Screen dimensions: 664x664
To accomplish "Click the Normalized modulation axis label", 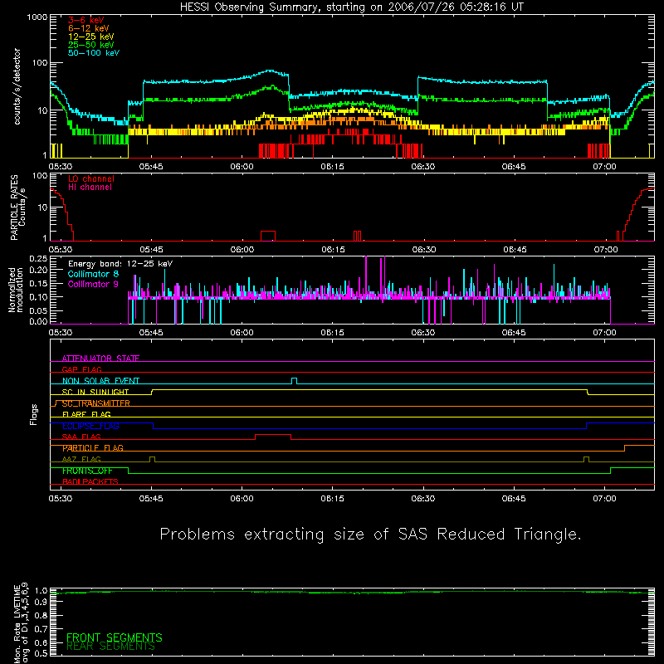I will pyautogui.click(x=16, y=290).
